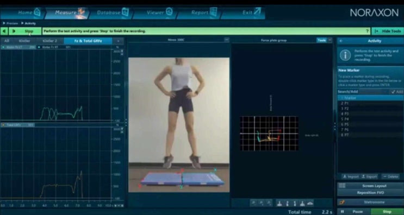Click the information icon in Activity panel
This screenshot has width=404, height=215.
pyautogui.click(x=345, y=55)
